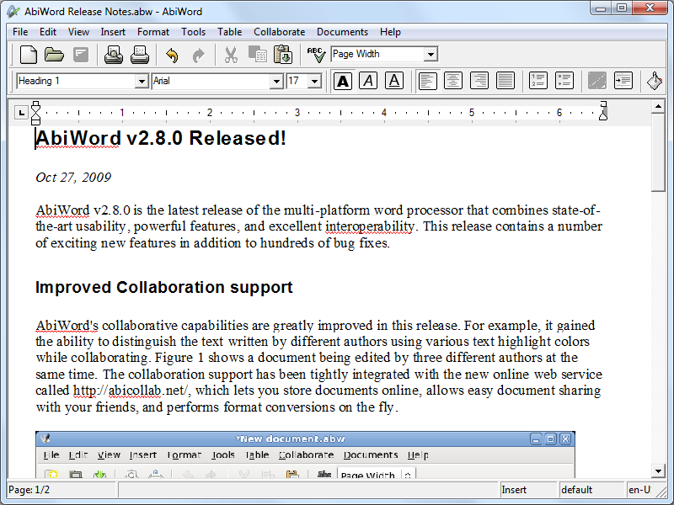Image resolution: width=674 pixels, height=505 pixels.
Task: Click the paint bucket color icon
Action: click(655, 81)
